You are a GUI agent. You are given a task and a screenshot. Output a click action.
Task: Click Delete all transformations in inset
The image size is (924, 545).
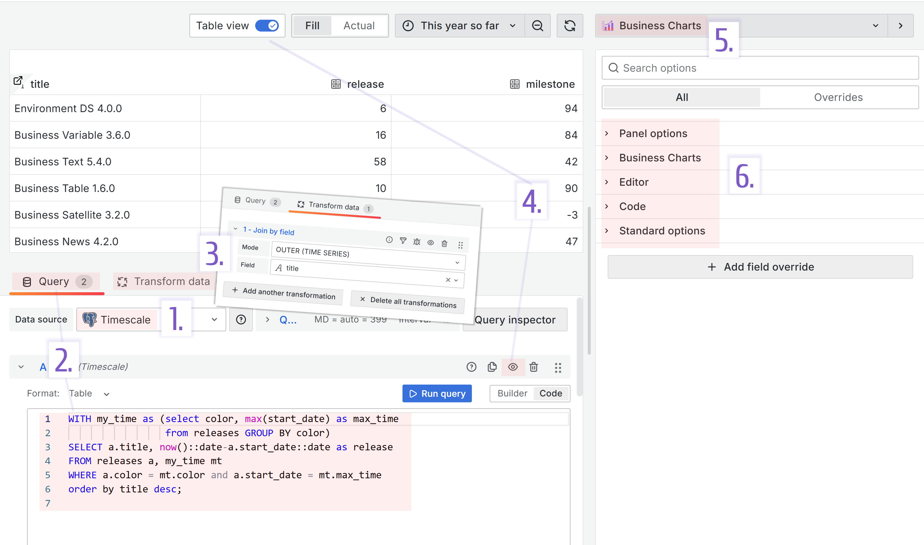point(408,302)
